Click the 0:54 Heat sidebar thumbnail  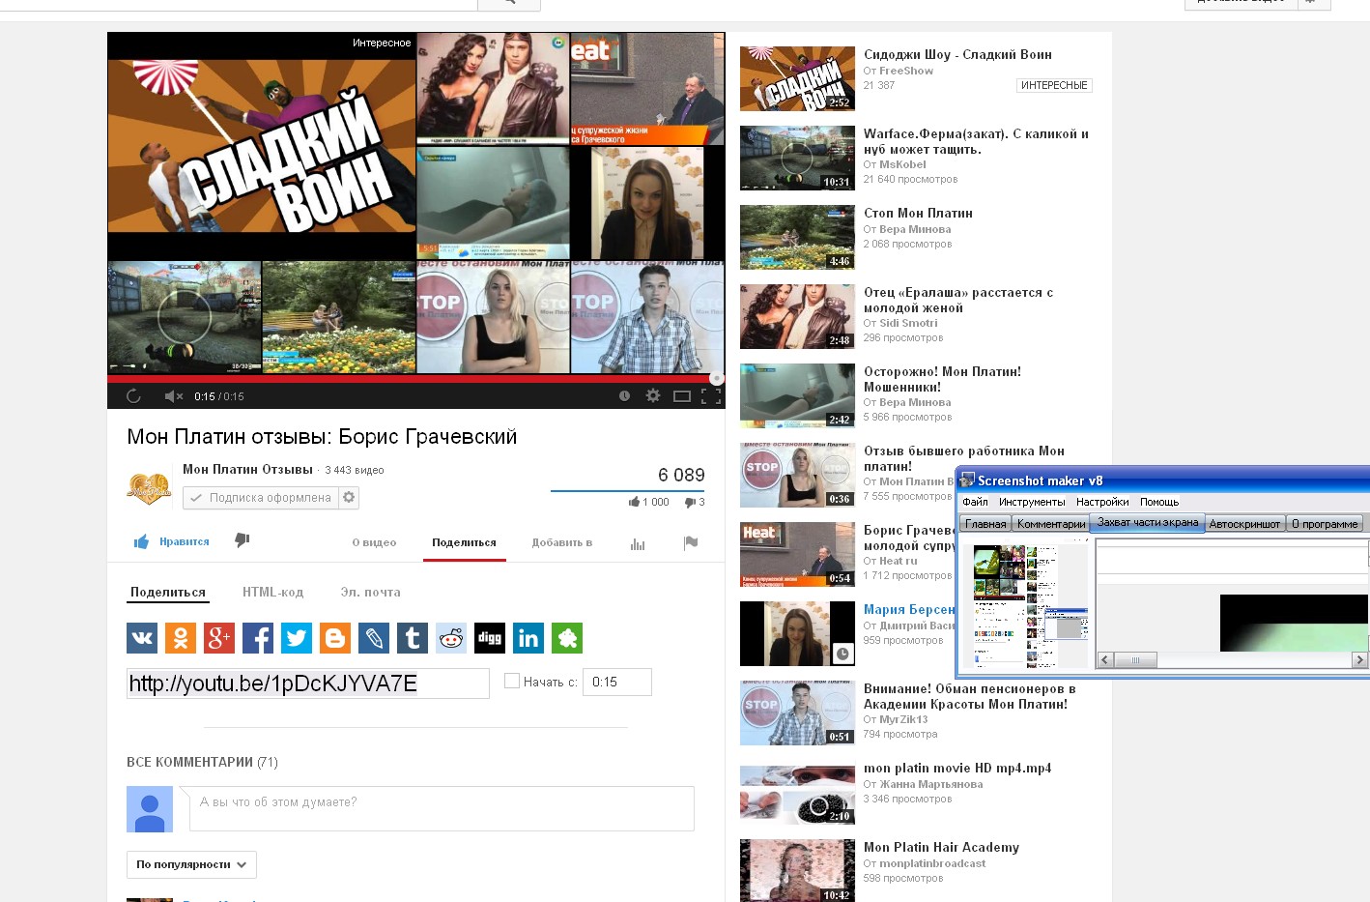(797, 554)
